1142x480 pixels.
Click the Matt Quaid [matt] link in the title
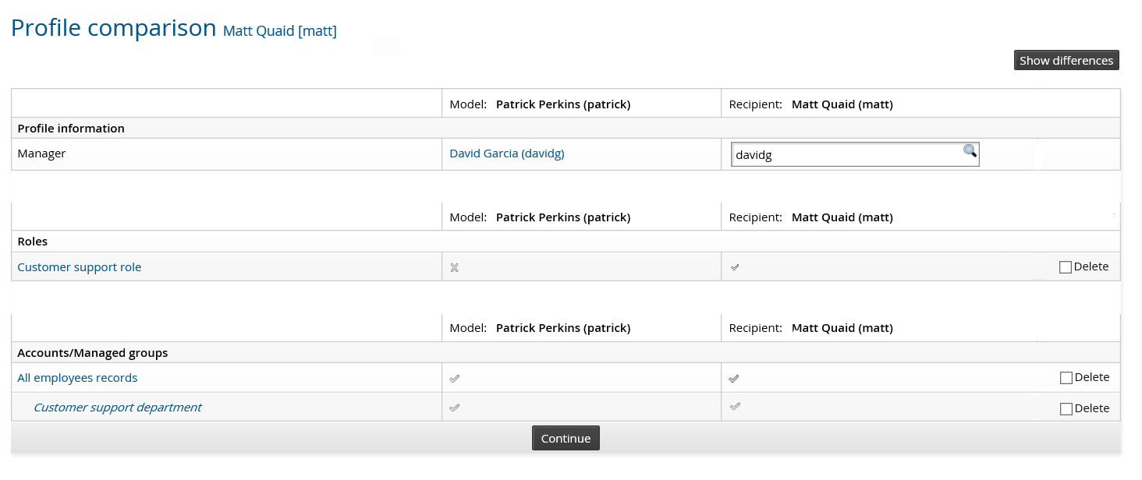click(279, 31)
